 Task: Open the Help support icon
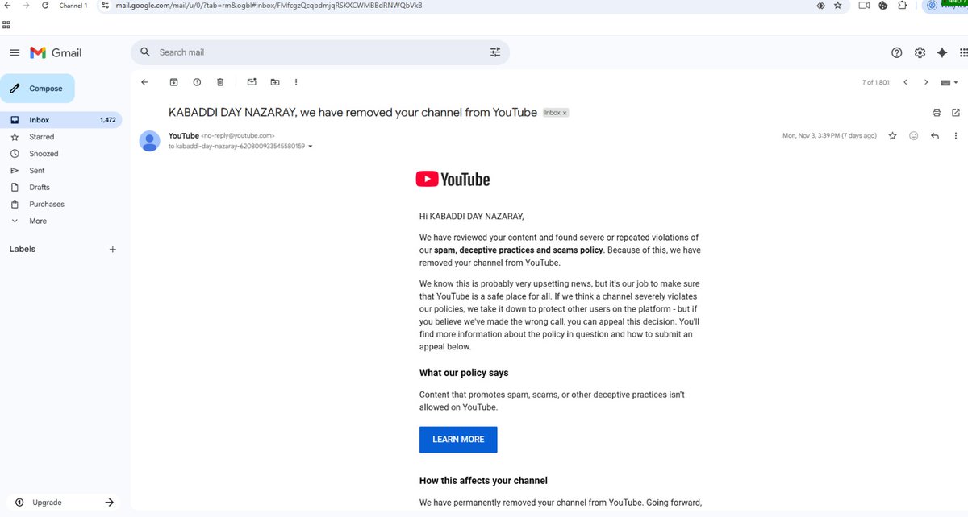897,52
